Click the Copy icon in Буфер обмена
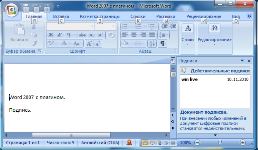The image size is (258, 150). (x=34, y=35)
